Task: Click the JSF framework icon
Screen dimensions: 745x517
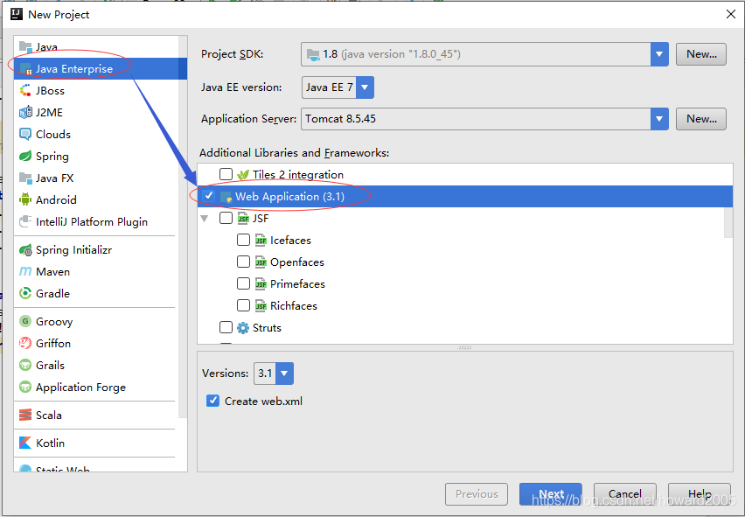Action: point(243,219)
